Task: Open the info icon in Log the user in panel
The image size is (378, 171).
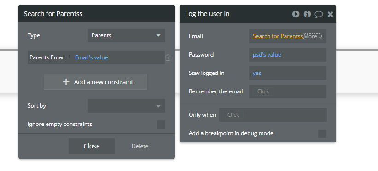Action: [x=307, y=14]
